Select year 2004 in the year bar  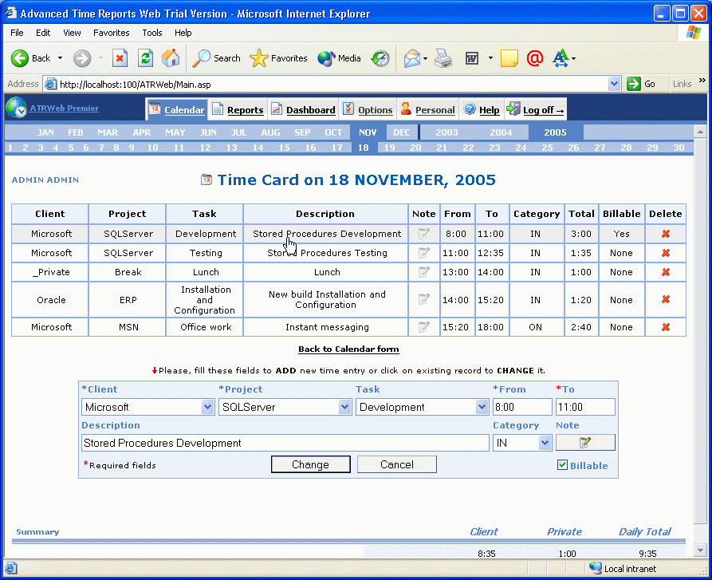501,132
